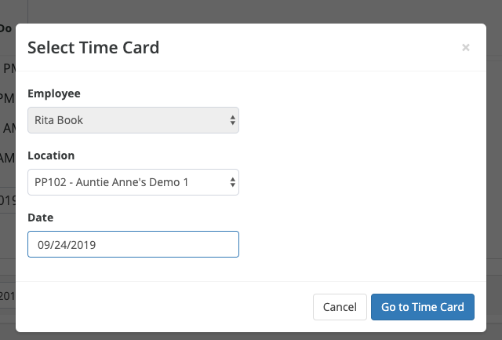Click the Location field label
The height and width of the screenshot is (340, 502).
(51, 155)
